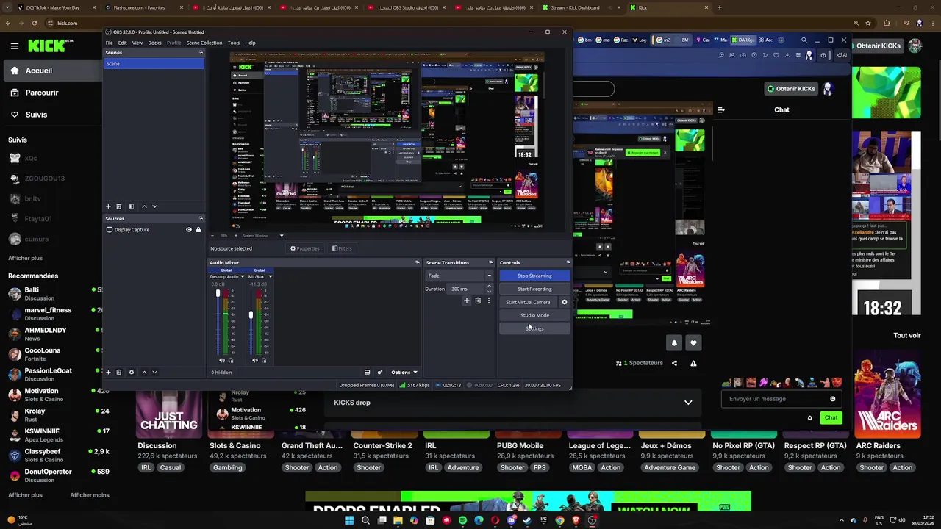Add a scene transition with the plus icon
The width and height of the screenshot is (941, 529).
466,301
